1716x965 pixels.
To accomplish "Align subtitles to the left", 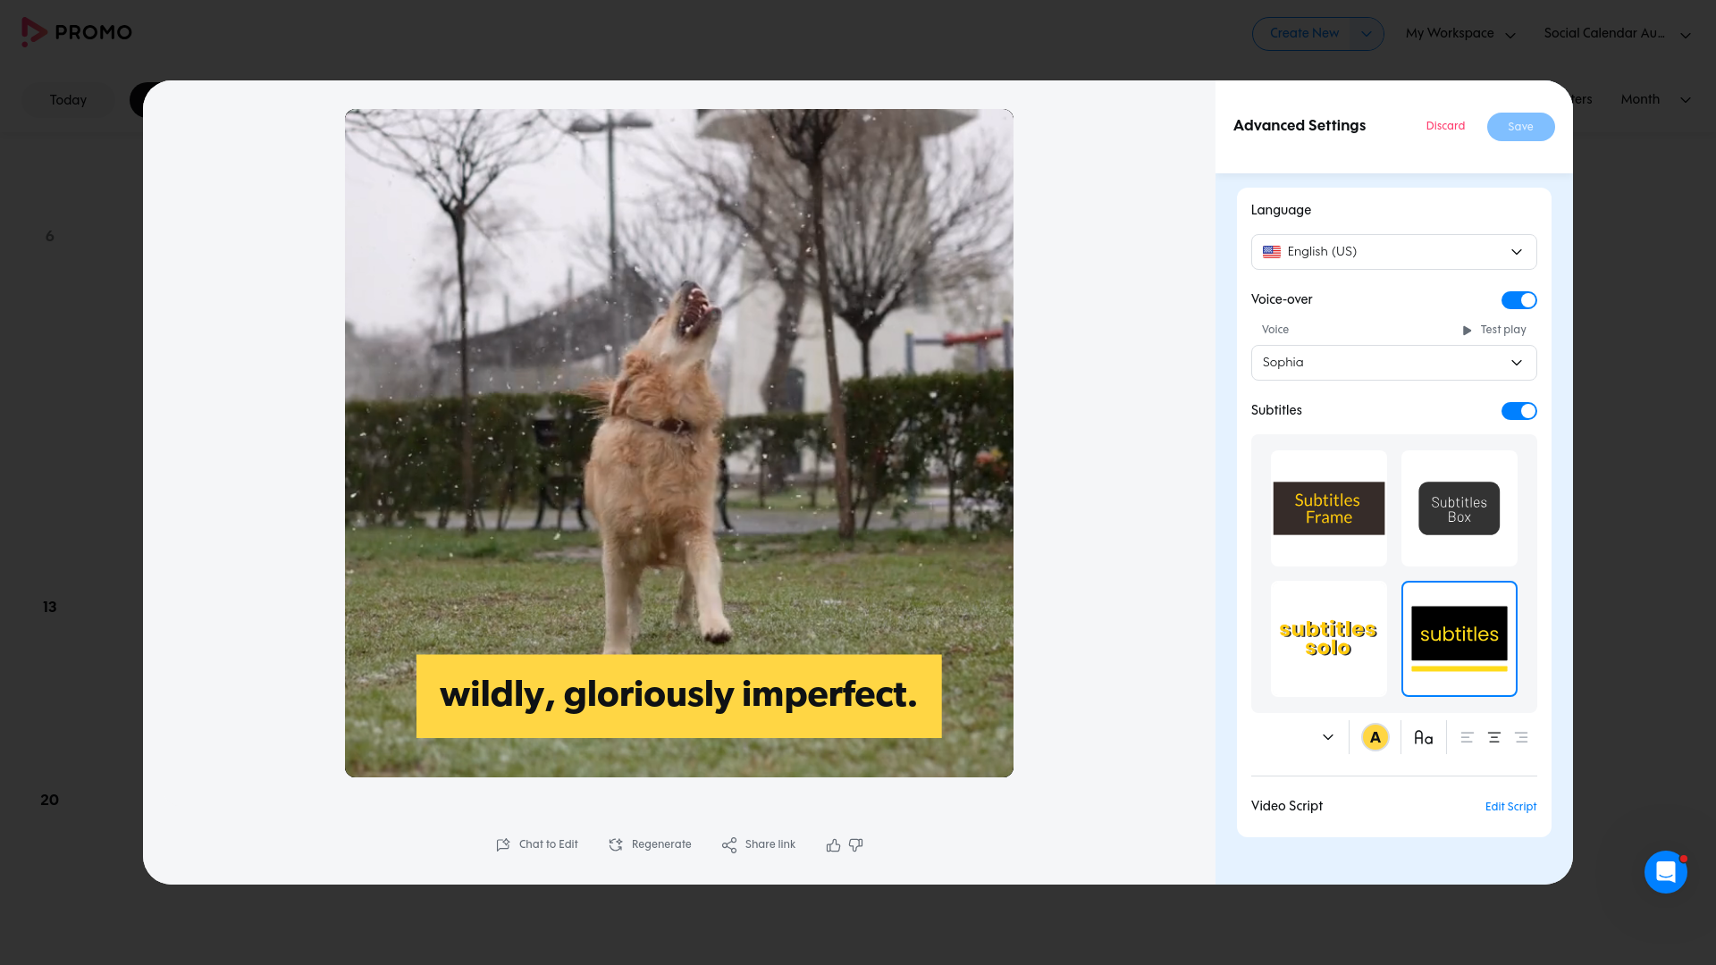I will coord(1467,738).
